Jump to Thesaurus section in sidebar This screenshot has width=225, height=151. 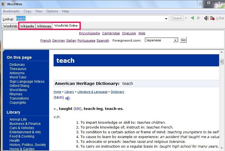click(x=18, y=69)
